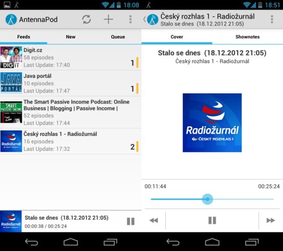Tap the Android Home button on the left screen
The image size is (283, 251).
(x=71, y=242)
